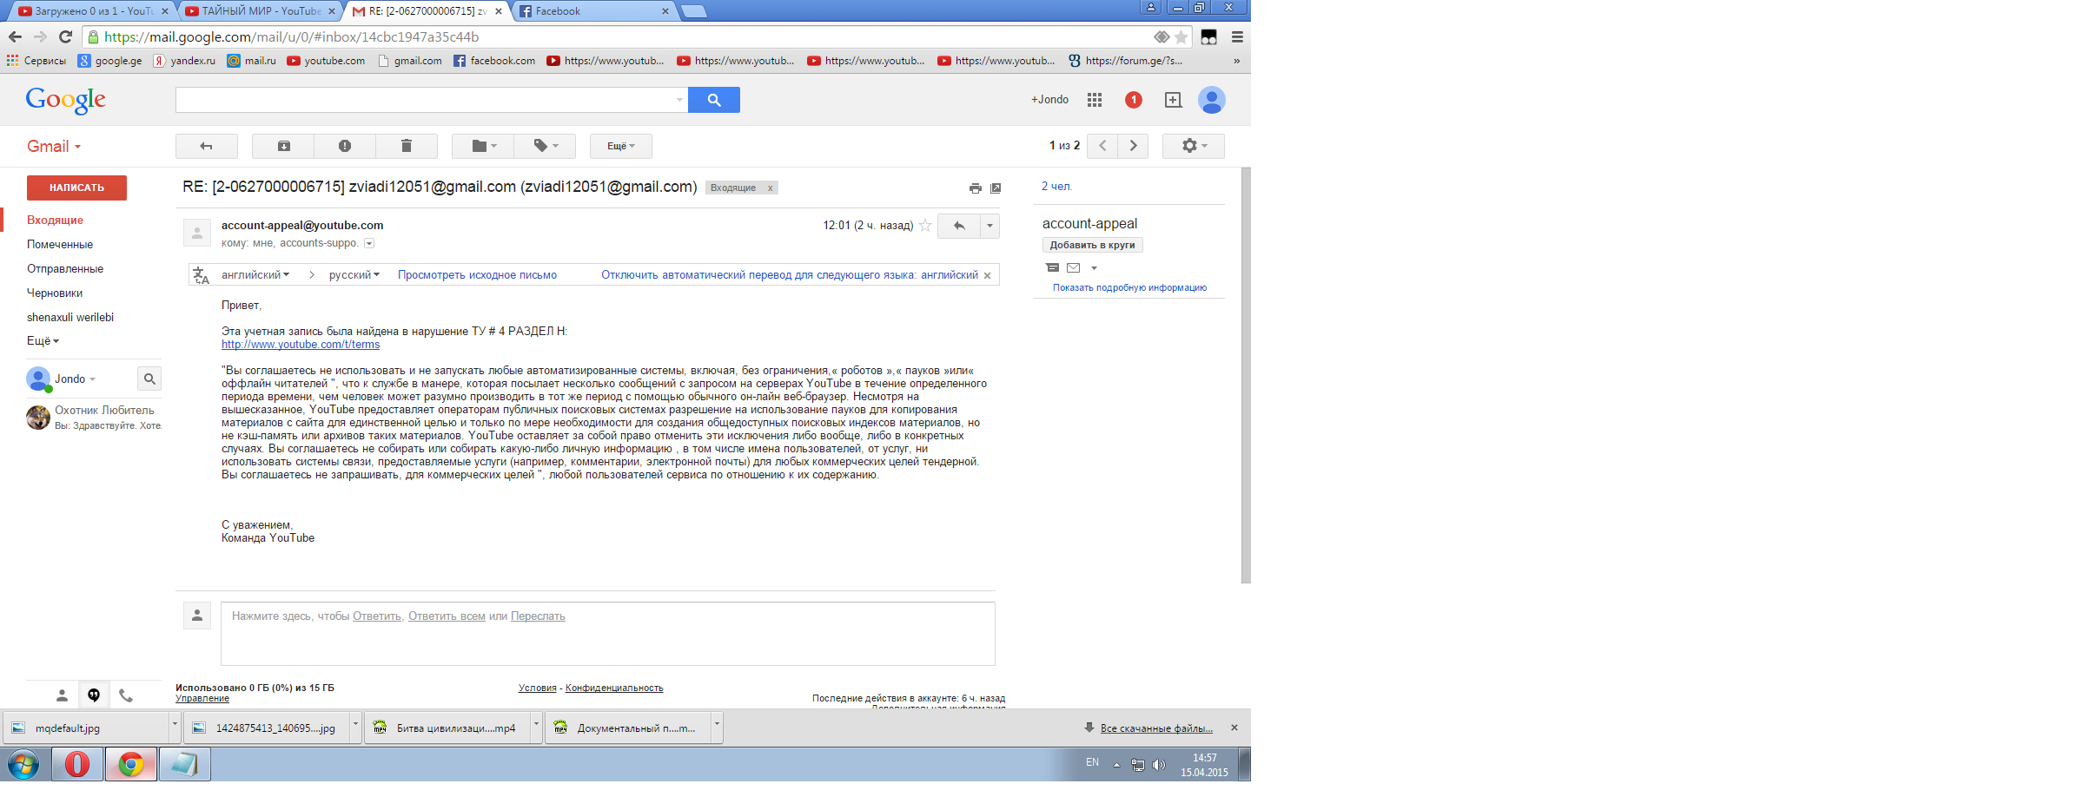The image size is (2085, 797).
Task: Change source language английский
Action: 255,275
